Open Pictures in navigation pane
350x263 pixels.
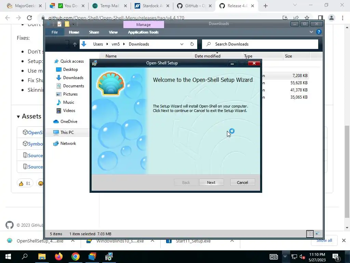click(x=67, y=94)
